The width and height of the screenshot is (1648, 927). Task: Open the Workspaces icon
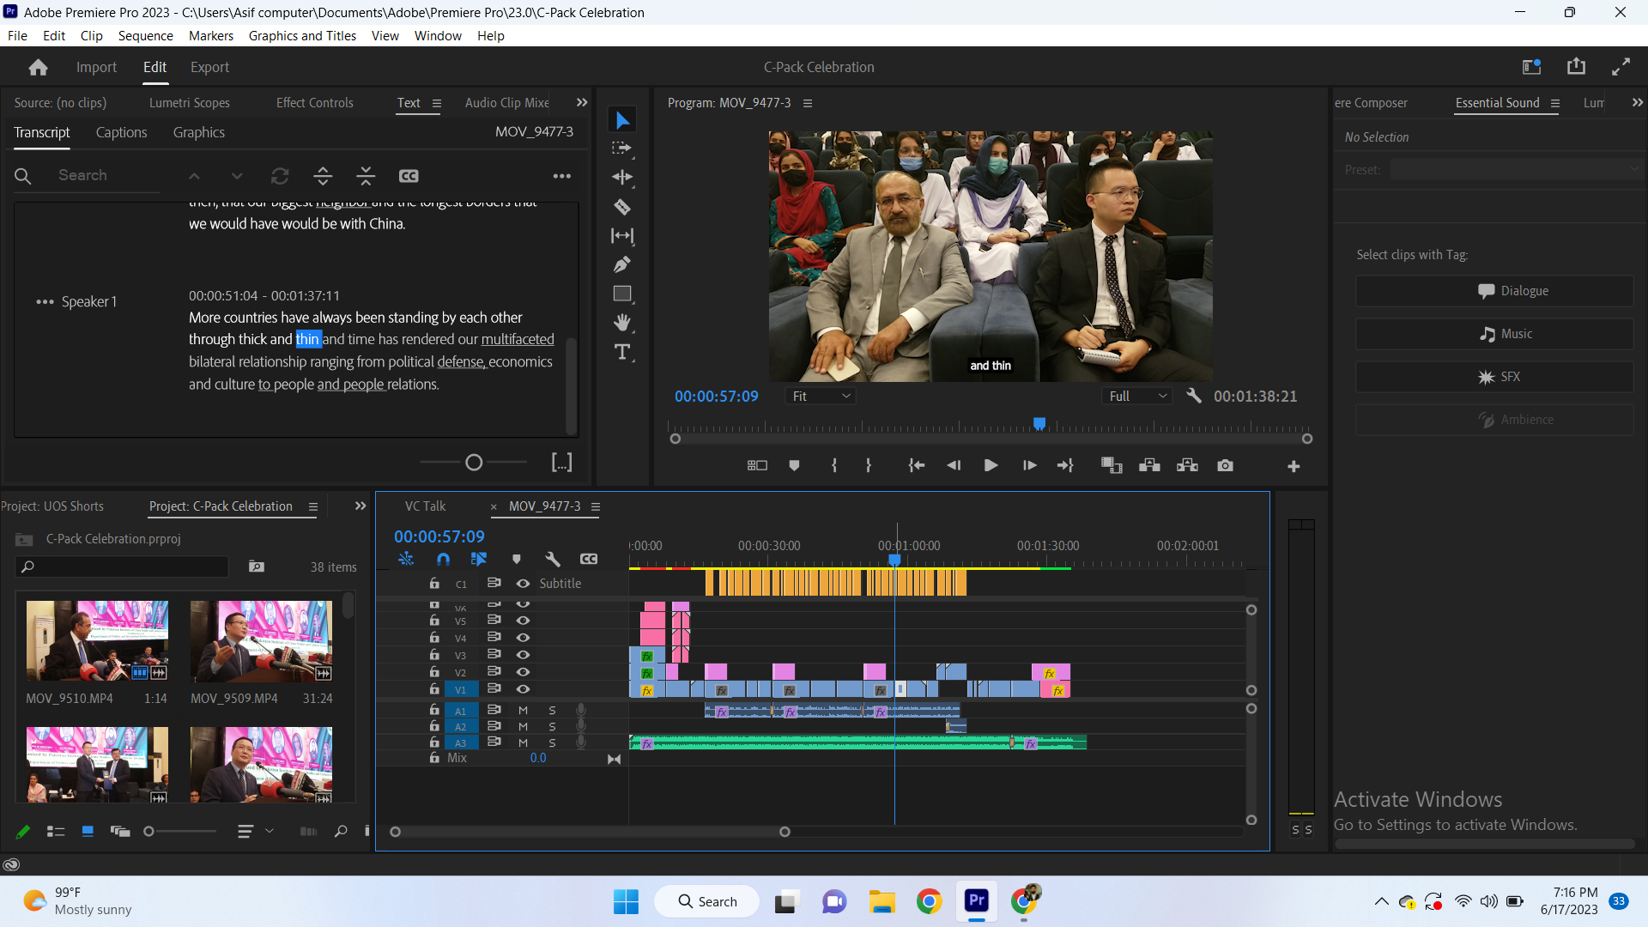click(1531, 67)
